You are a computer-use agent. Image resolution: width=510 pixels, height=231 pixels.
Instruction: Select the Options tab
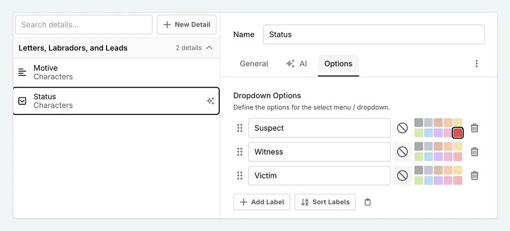coord(338,64)
